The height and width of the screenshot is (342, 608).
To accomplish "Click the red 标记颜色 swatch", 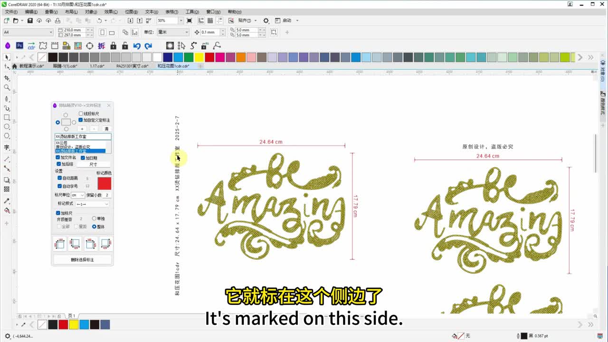I will 104,183.
